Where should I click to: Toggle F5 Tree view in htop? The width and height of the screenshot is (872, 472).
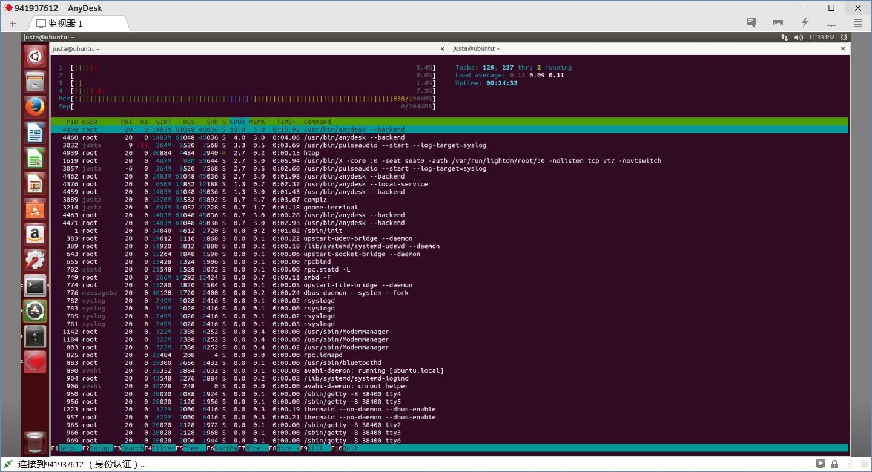pos(190,448)
